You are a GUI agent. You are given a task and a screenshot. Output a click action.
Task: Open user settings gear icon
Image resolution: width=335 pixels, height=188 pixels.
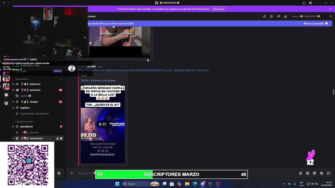pyautogui.click(x=59, y=173)
